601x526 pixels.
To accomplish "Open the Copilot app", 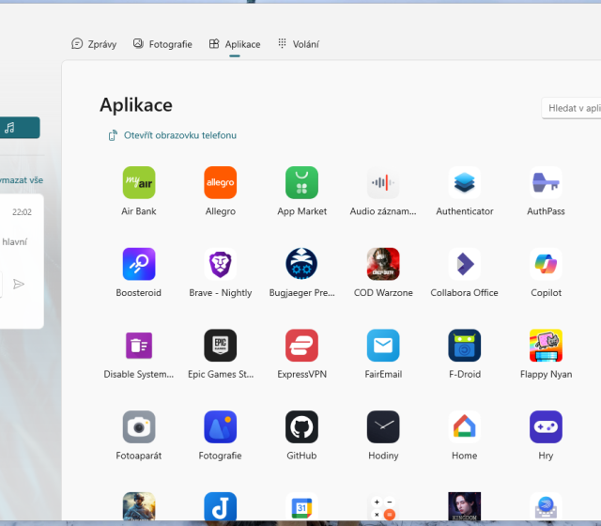I will [546, 264].
